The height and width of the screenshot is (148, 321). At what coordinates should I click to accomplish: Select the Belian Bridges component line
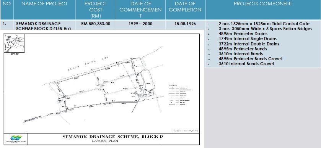tap(265, 29)
